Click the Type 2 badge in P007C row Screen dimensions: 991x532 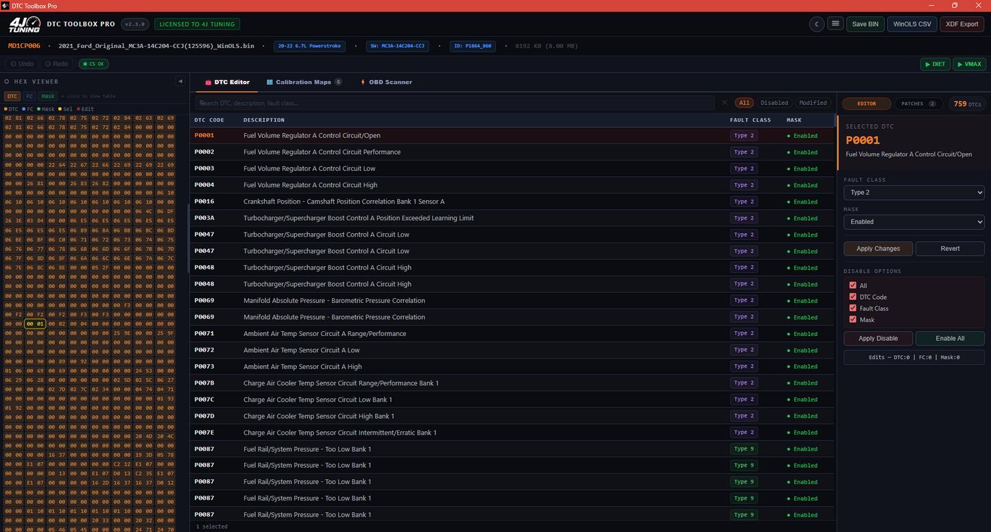tap(743, 400)
